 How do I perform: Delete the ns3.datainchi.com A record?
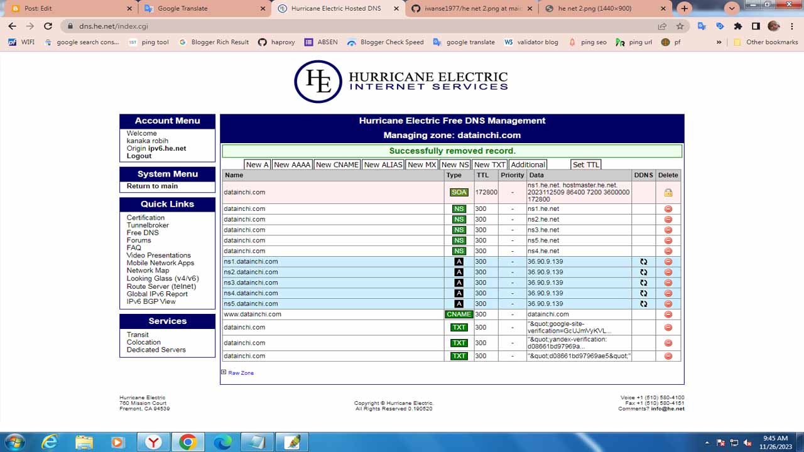click(x=668, y=283)
